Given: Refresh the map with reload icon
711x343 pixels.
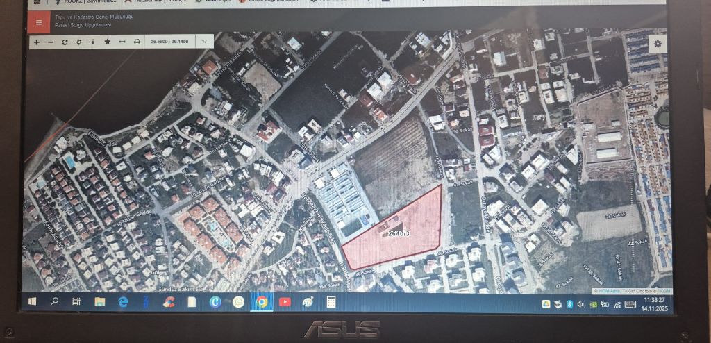Looking at the screenshot, I should [x=65, y=42].
